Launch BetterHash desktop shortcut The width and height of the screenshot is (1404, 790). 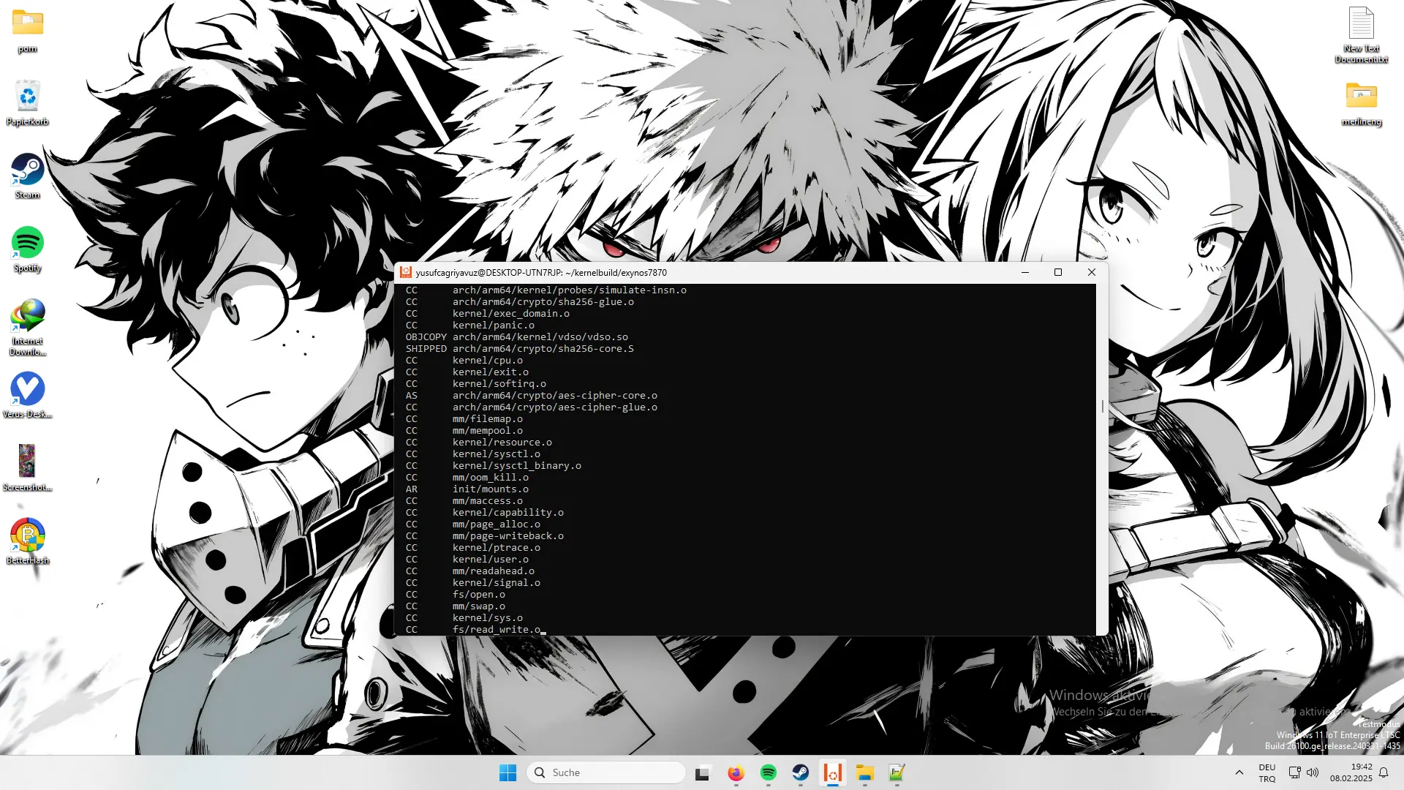[x=28, y=542]
